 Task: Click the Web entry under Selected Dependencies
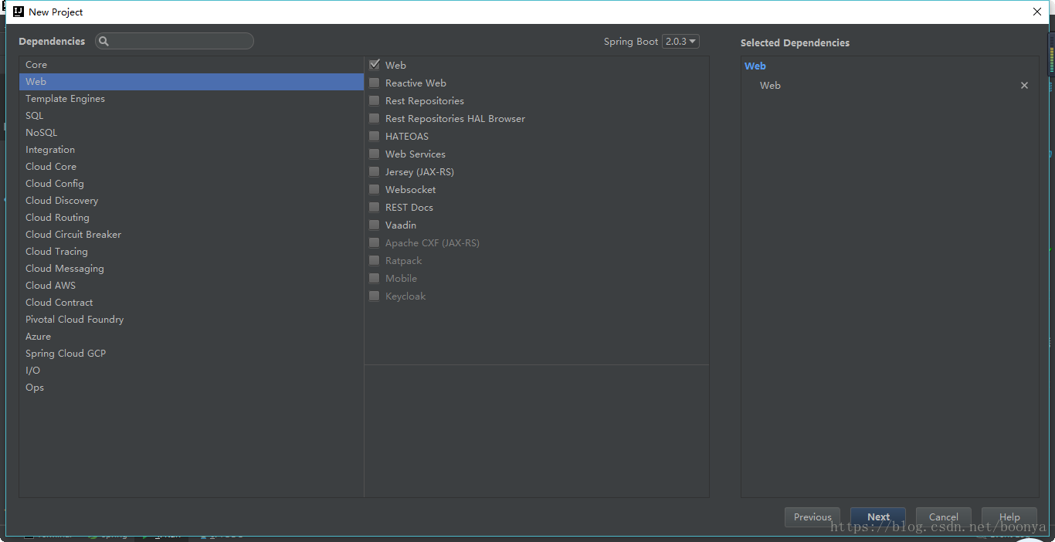pos(770,86)
